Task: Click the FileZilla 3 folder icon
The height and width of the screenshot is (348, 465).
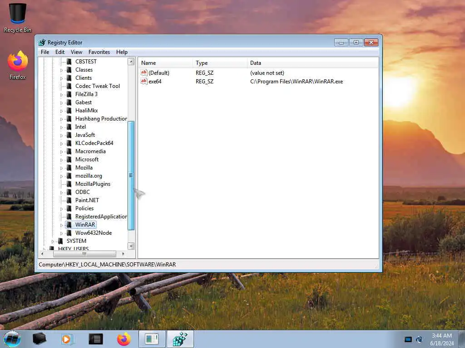Action: (69, 94)
